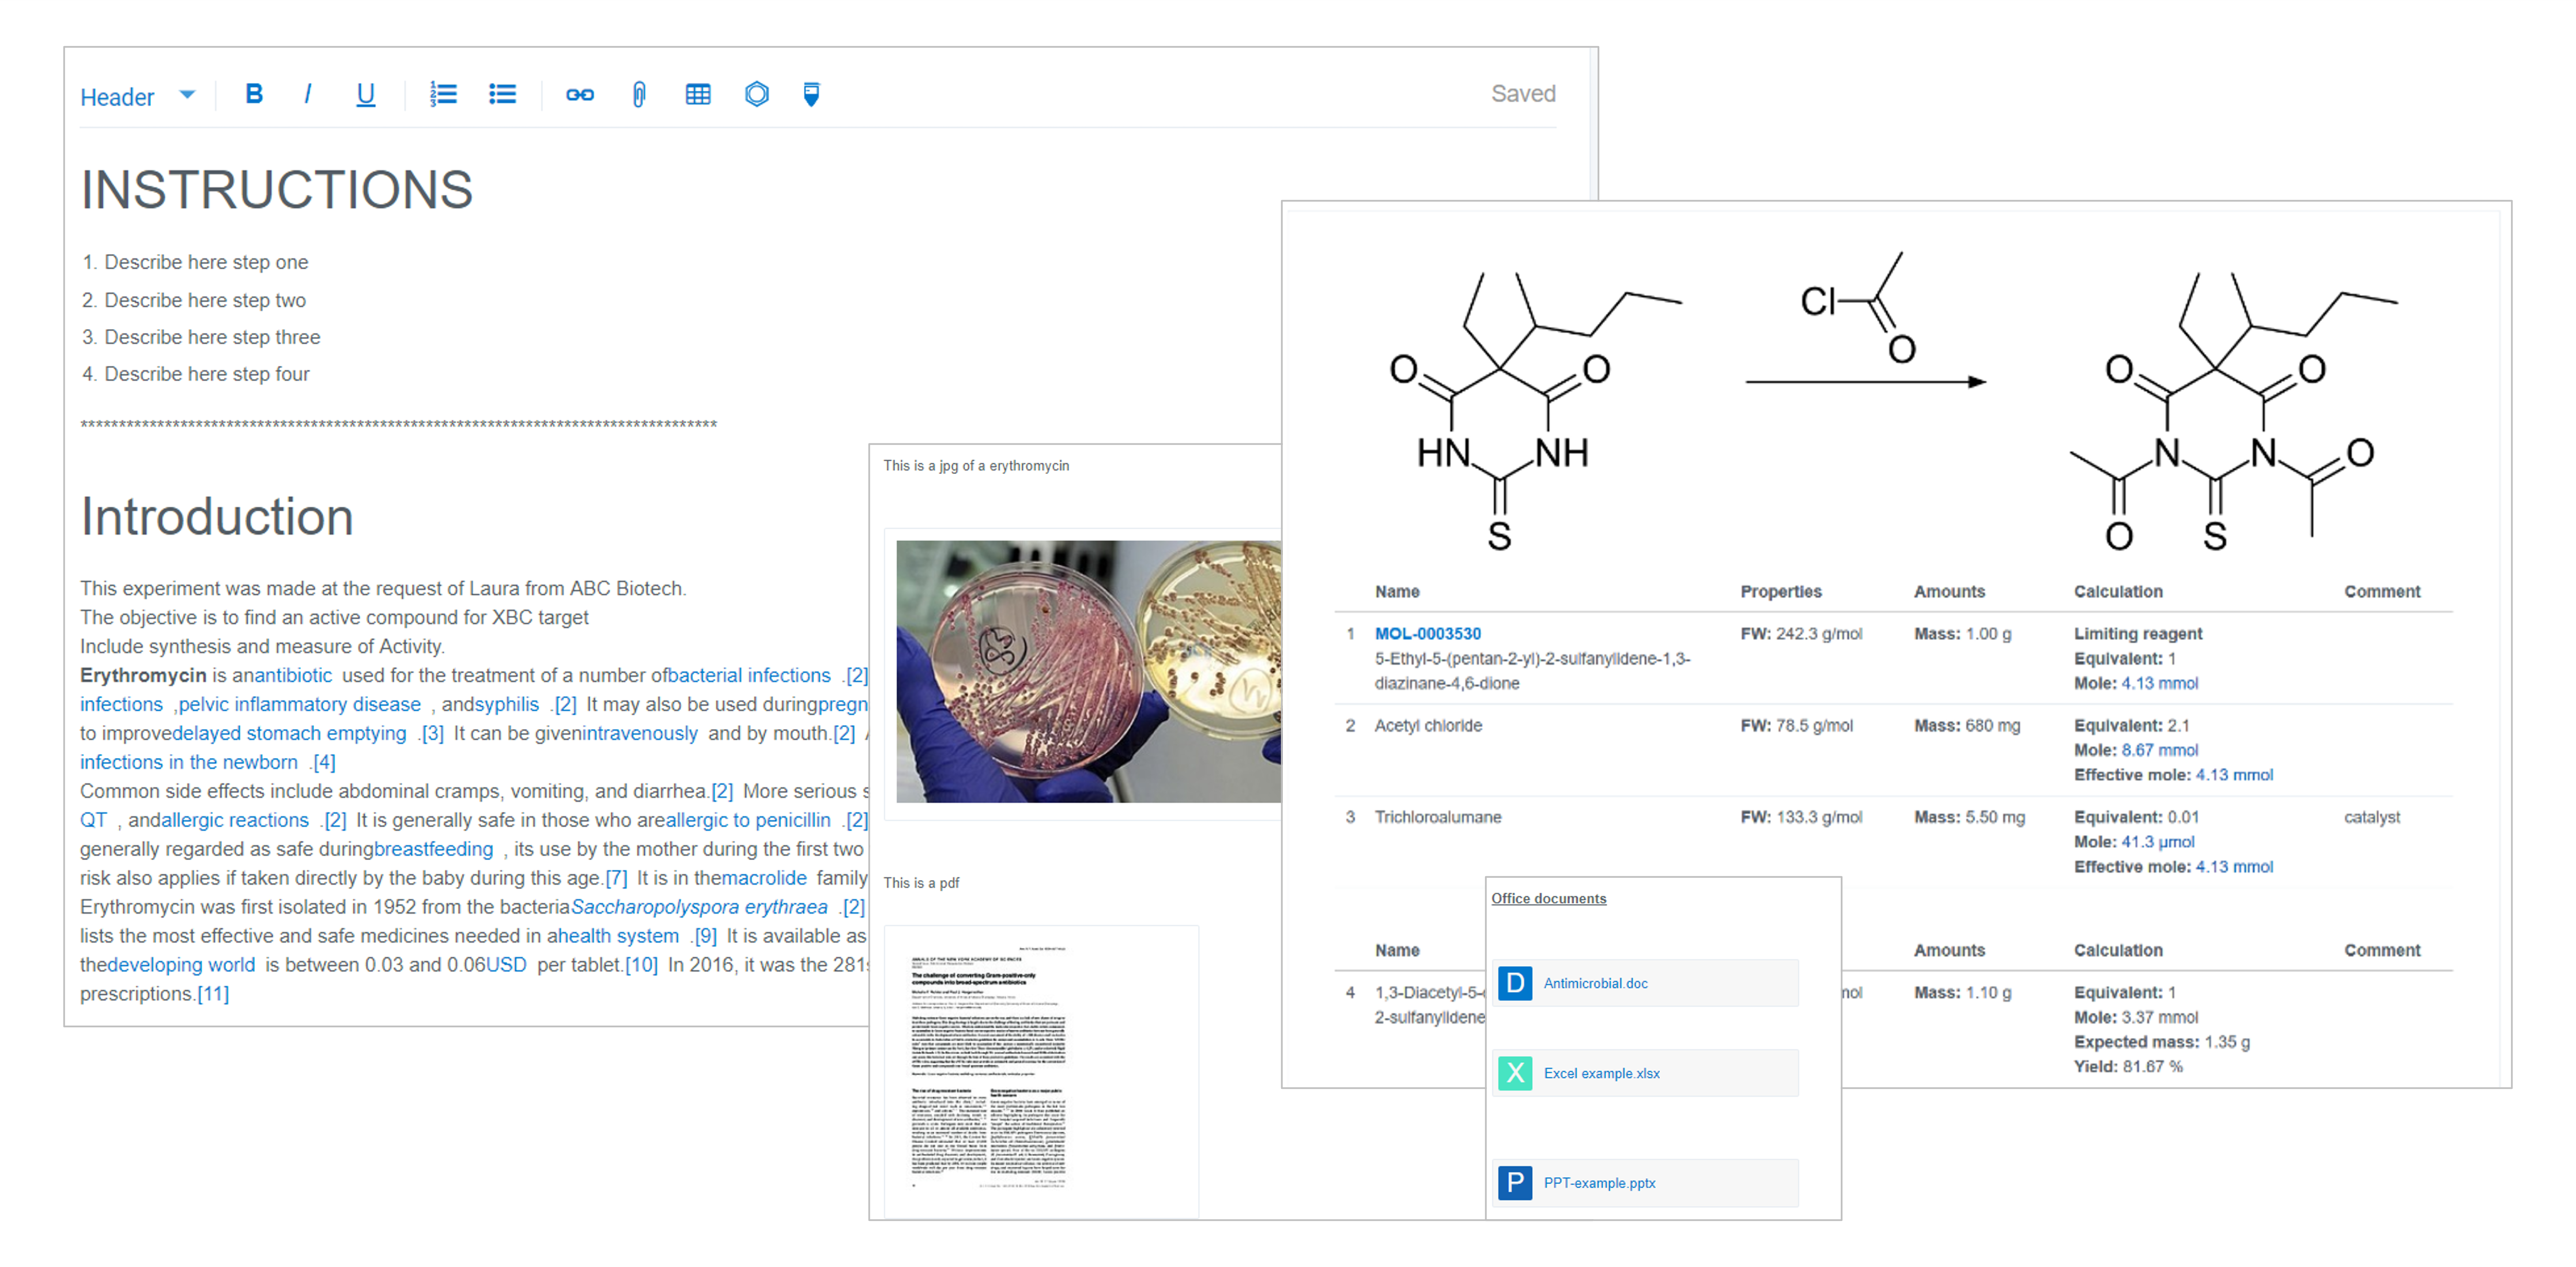Open the 'Saccharopolyspora erythraea' link
Image resolution: width=2576 pixels, height=1267 pixels.
click(x=699, y=907)
